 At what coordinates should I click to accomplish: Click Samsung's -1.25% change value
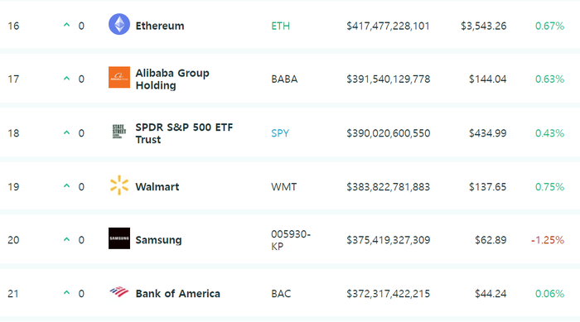(x=548, y=240)
